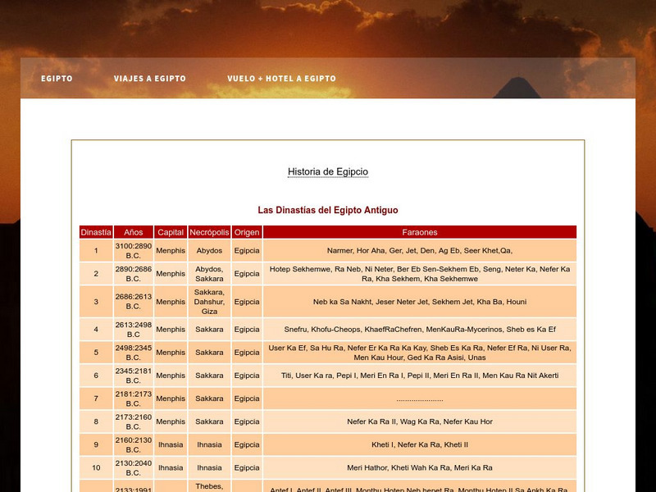Select the dotted pharaohs cell of dynasty 7

point(420,399)
